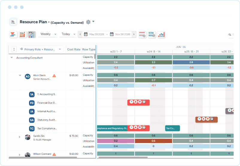240x166 pixels.
Task: Open the KPIs chart icon
Action: pyautogui.click(x=161, y=35)
